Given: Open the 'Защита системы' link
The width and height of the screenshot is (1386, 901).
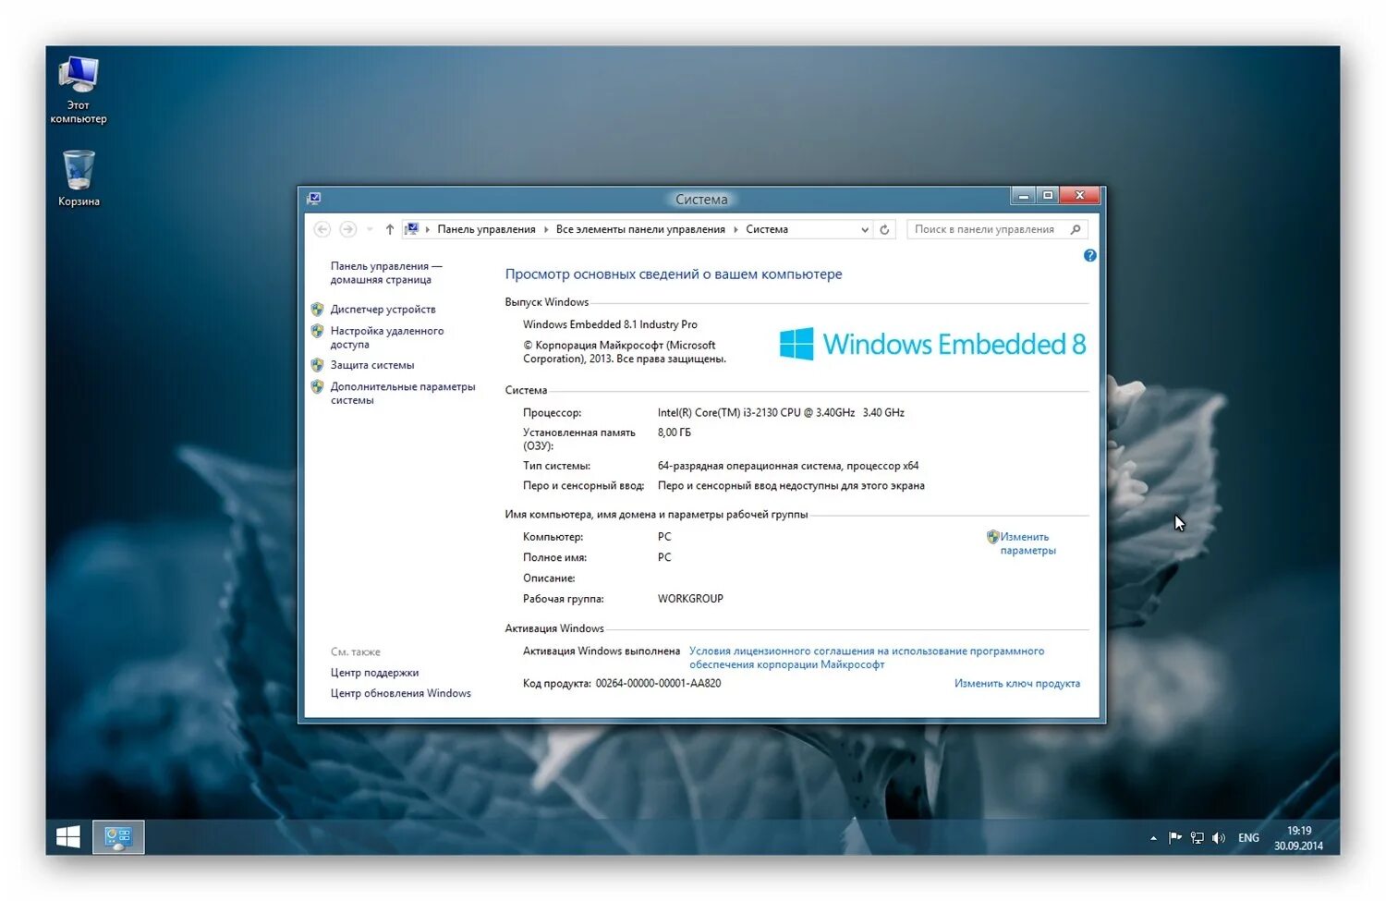Looking at the screenshot, I should tap(372, 365).
